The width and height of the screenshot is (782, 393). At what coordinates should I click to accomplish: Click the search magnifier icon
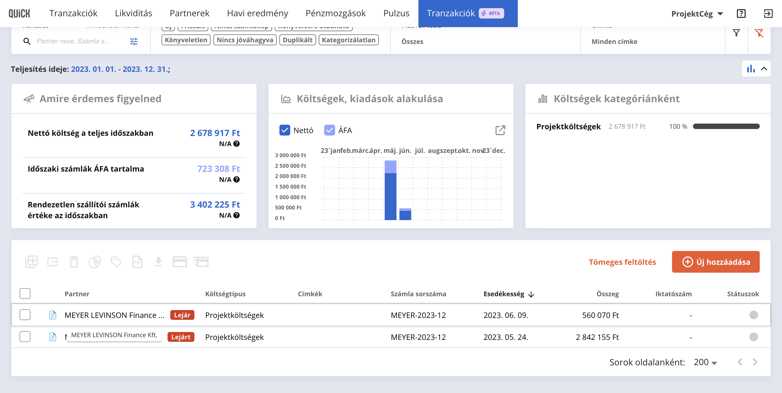(x=27, y=41)
